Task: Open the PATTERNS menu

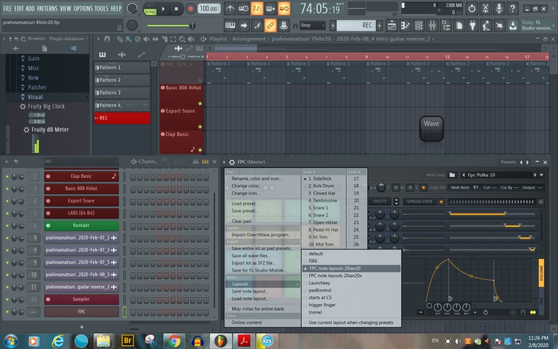Action: click(x=47, y=9)
